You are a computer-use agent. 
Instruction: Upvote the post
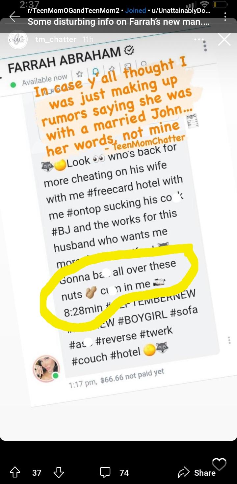(x=15, y=472)
